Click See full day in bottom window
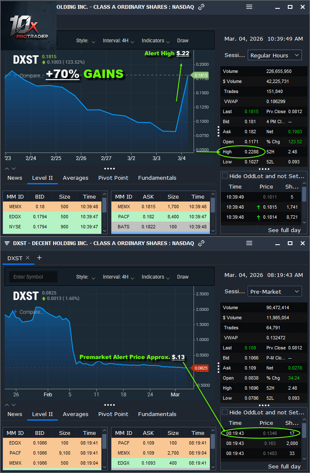Image resolution: width=310 pixels, height=473 pixels. pyautogui.click(x=284, y=466)
